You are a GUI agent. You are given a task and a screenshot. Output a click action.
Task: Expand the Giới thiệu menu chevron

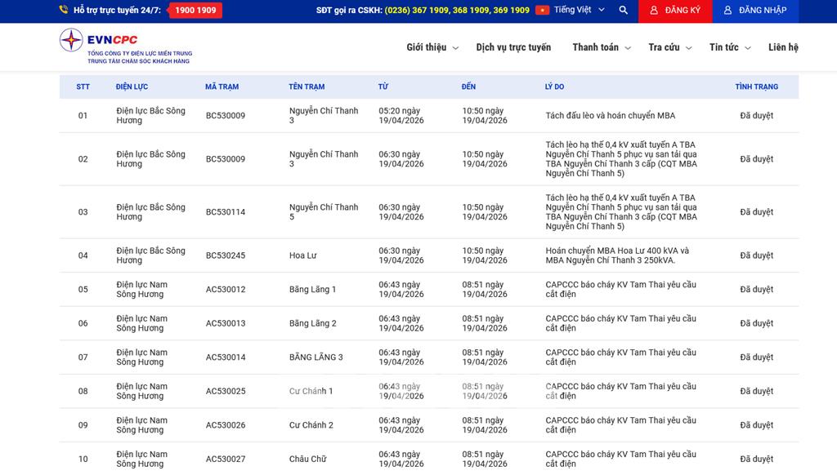coord(455,48)
